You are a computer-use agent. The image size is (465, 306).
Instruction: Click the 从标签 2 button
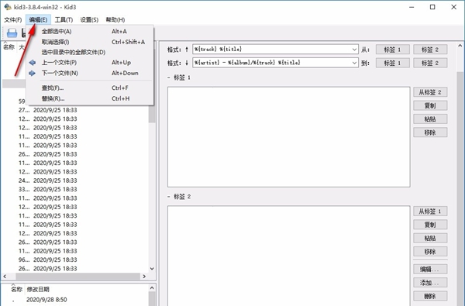pos(430,92)
